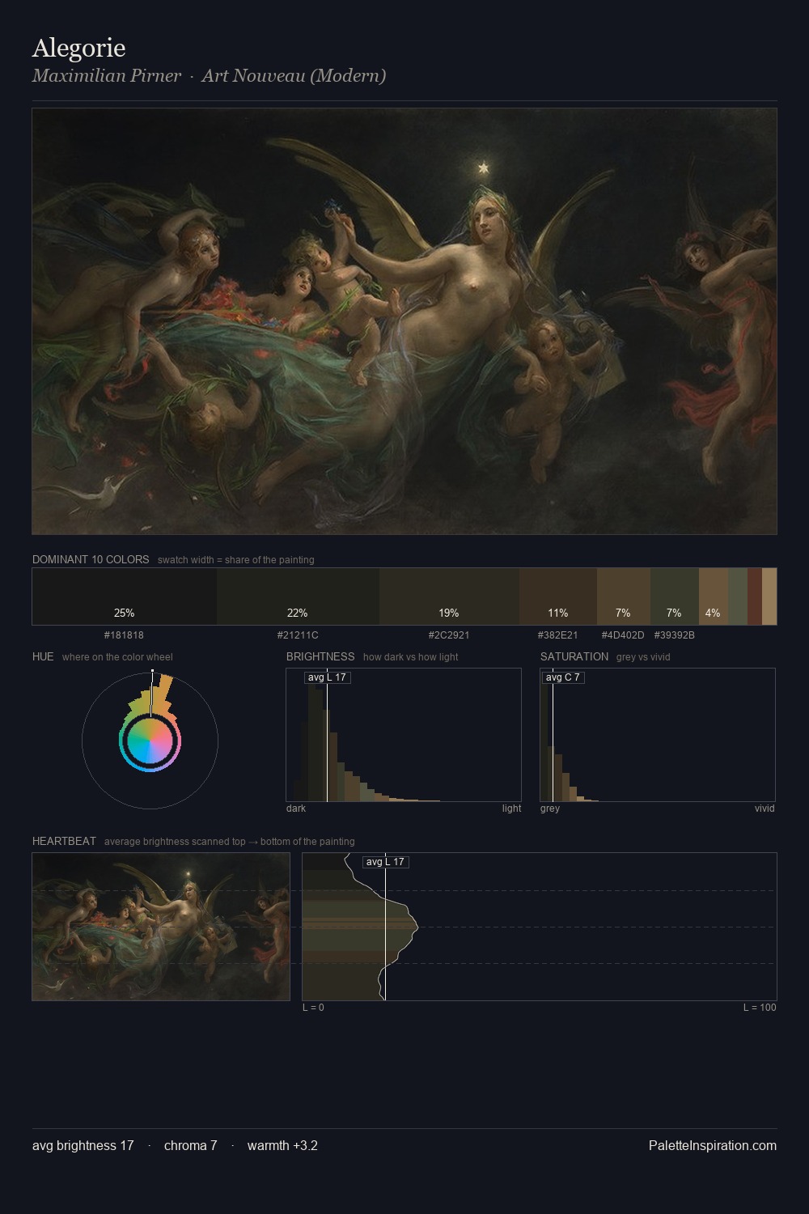Click the chroma 7 footer stat

pyautogui.click(x=191, y=1146)
